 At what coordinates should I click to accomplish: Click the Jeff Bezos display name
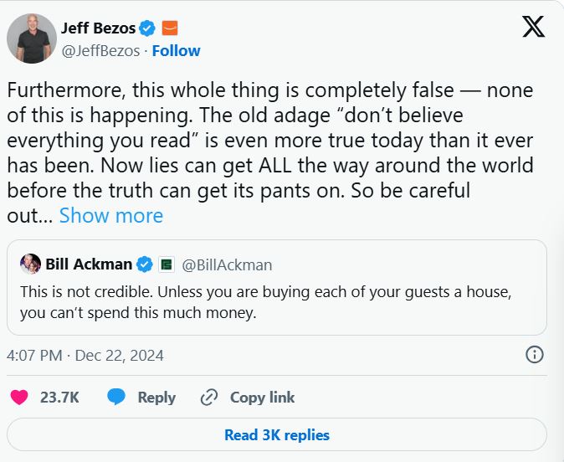[98, 28]
